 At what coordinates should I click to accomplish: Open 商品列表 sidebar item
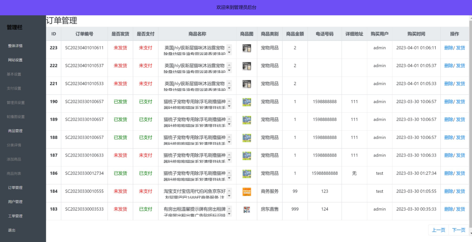click(14, 173)
